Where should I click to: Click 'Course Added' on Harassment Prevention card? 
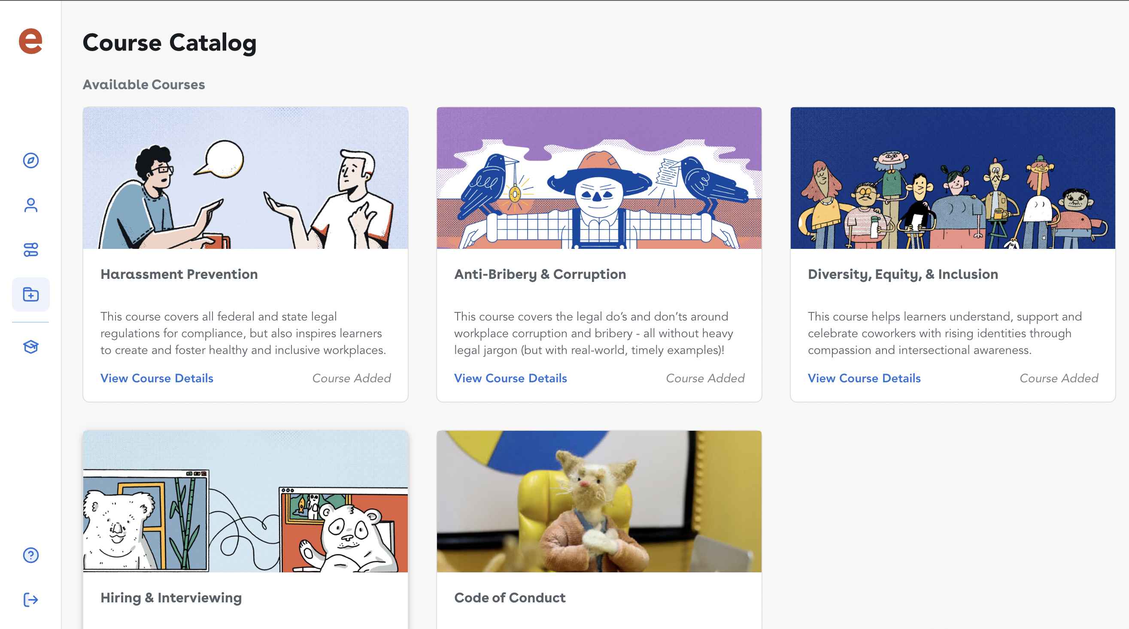pos(352,378)
